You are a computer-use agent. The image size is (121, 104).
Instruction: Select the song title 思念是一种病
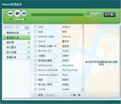tap(45, 85)
